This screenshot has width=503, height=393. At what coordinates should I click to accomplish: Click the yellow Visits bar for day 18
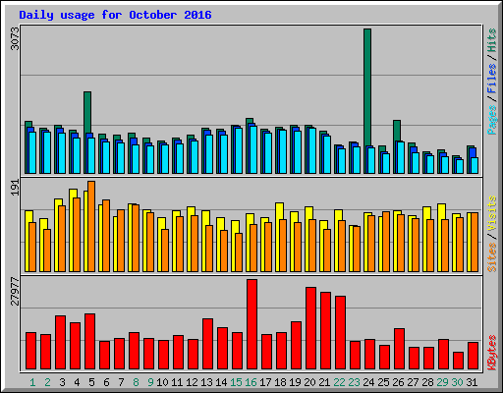point(279,211)
